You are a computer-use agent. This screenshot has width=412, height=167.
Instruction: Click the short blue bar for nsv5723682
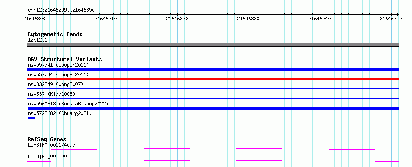(x=31, y=118)
